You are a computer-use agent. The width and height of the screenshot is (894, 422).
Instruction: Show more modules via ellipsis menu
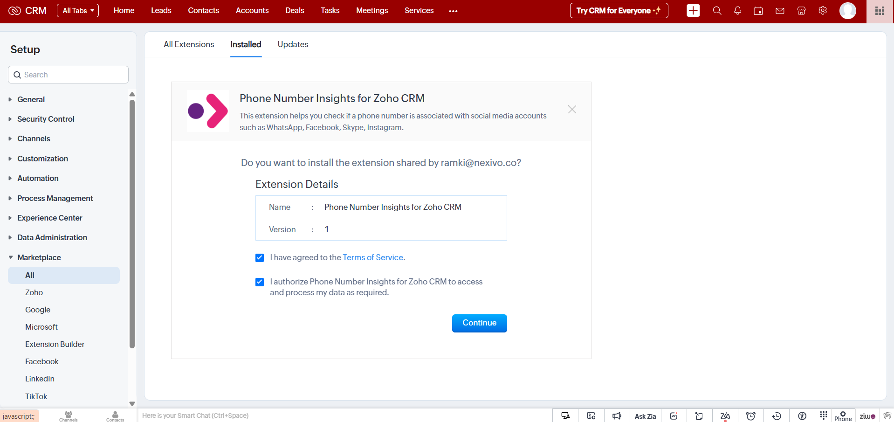(x=453, y=11)
